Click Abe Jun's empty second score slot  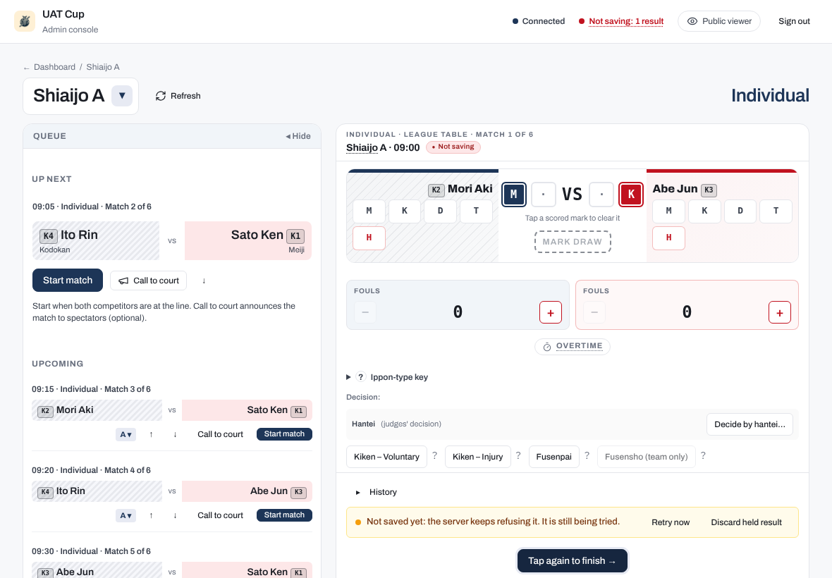(x=601, y=194)
